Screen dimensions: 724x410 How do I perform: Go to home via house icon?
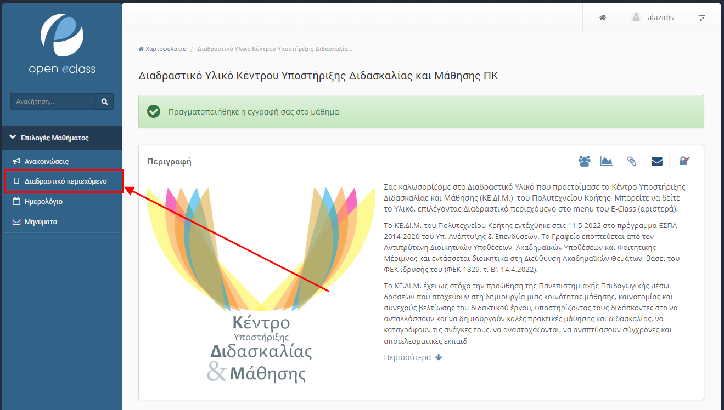click(602, 18)
